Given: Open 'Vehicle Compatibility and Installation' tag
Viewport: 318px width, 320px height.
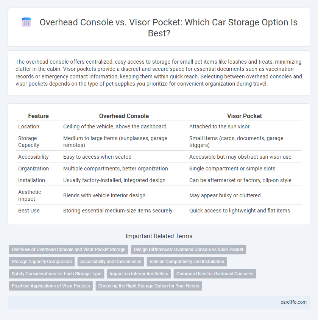Looking at the screenshot, I should pos(187,261).
